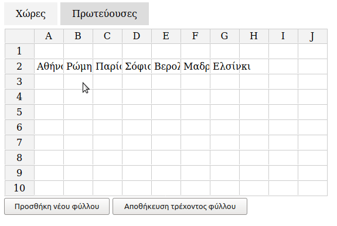337x226 pixels.
Task: Click column header E
Action: (x=166, y=36)
